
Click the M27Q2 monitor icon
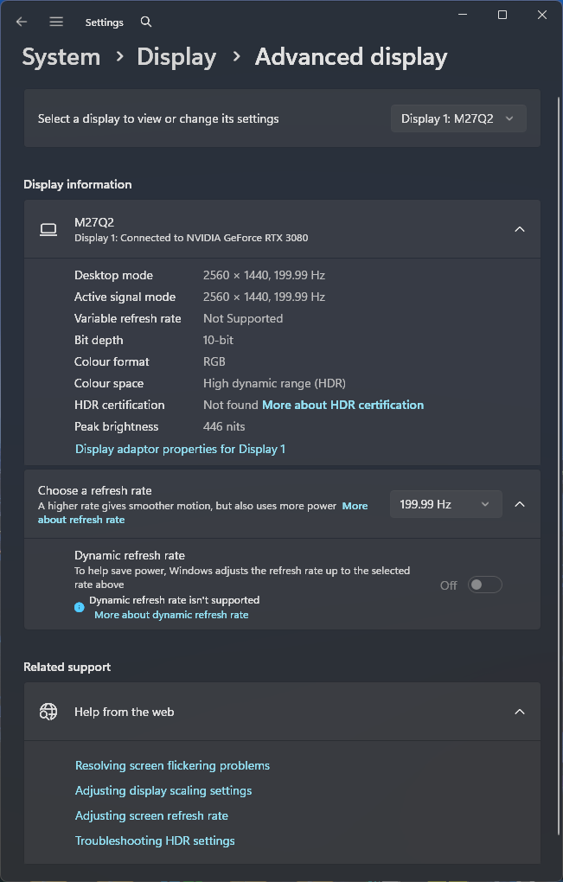(x=48, y=229)
